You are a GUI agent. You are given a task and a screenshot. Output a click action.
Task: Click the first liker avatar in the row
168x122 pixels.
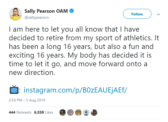coord(62,112)
